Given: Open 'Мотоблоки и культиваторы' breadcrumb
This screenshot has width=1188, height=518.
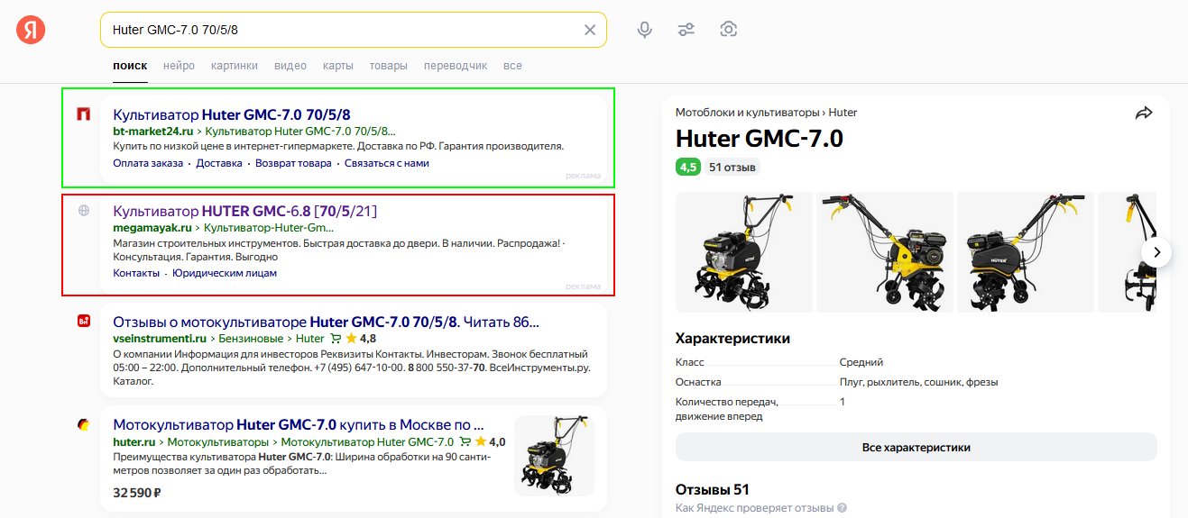Looking at the screenshot, I should (x=748, y=113).
